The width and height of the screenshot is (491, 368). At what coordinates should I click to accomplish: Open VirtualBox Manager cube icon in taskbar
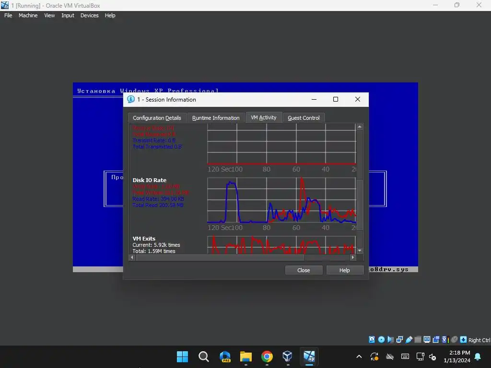(288, 356)
